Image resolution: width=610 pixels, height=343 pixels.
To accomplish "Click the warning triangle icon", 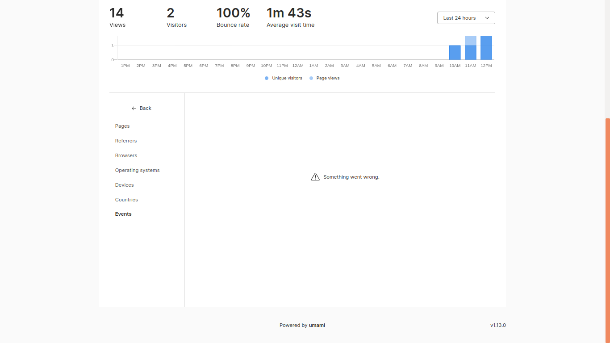I will 315,176.
